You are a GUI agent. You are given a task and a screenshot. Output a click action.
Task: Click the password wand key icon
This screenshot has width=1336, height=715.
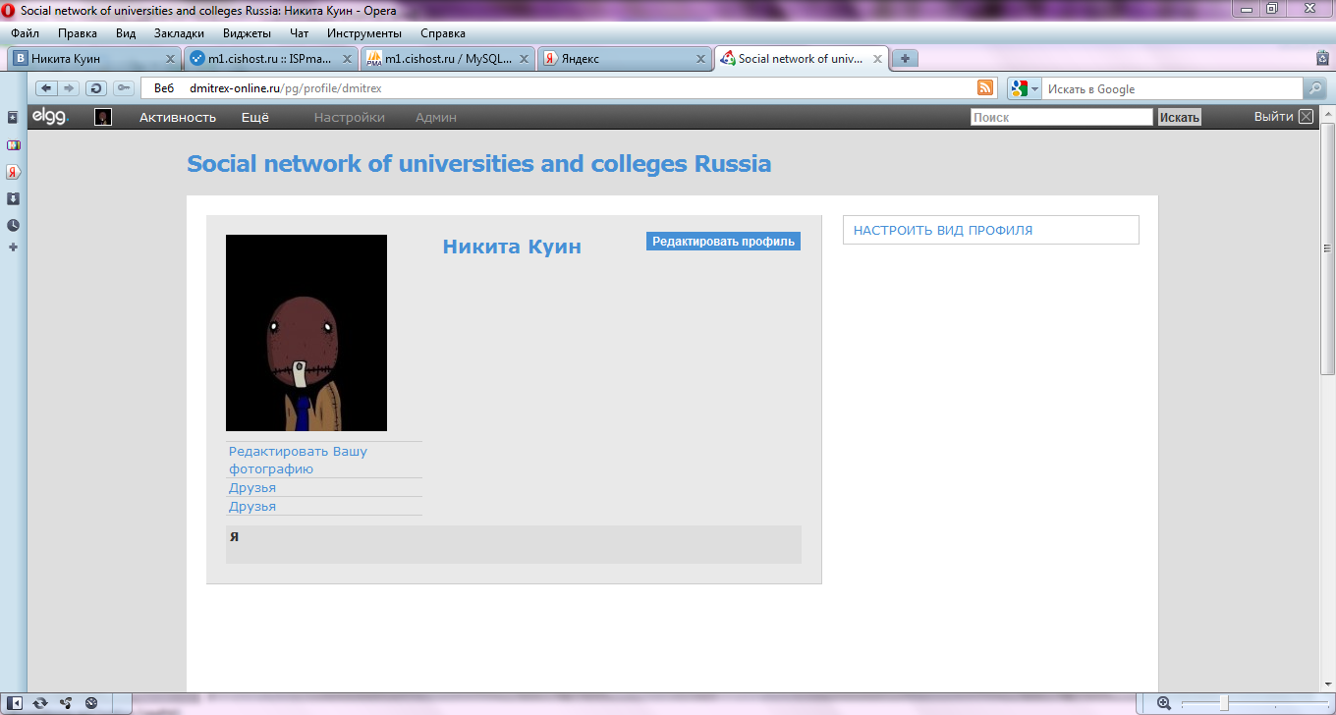tap(124, 88)
